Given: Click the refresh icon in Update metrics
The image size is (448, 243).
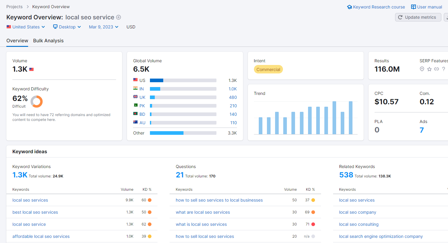Looking at the screenshot, I should pyautogui.click(x=400, y=17).
